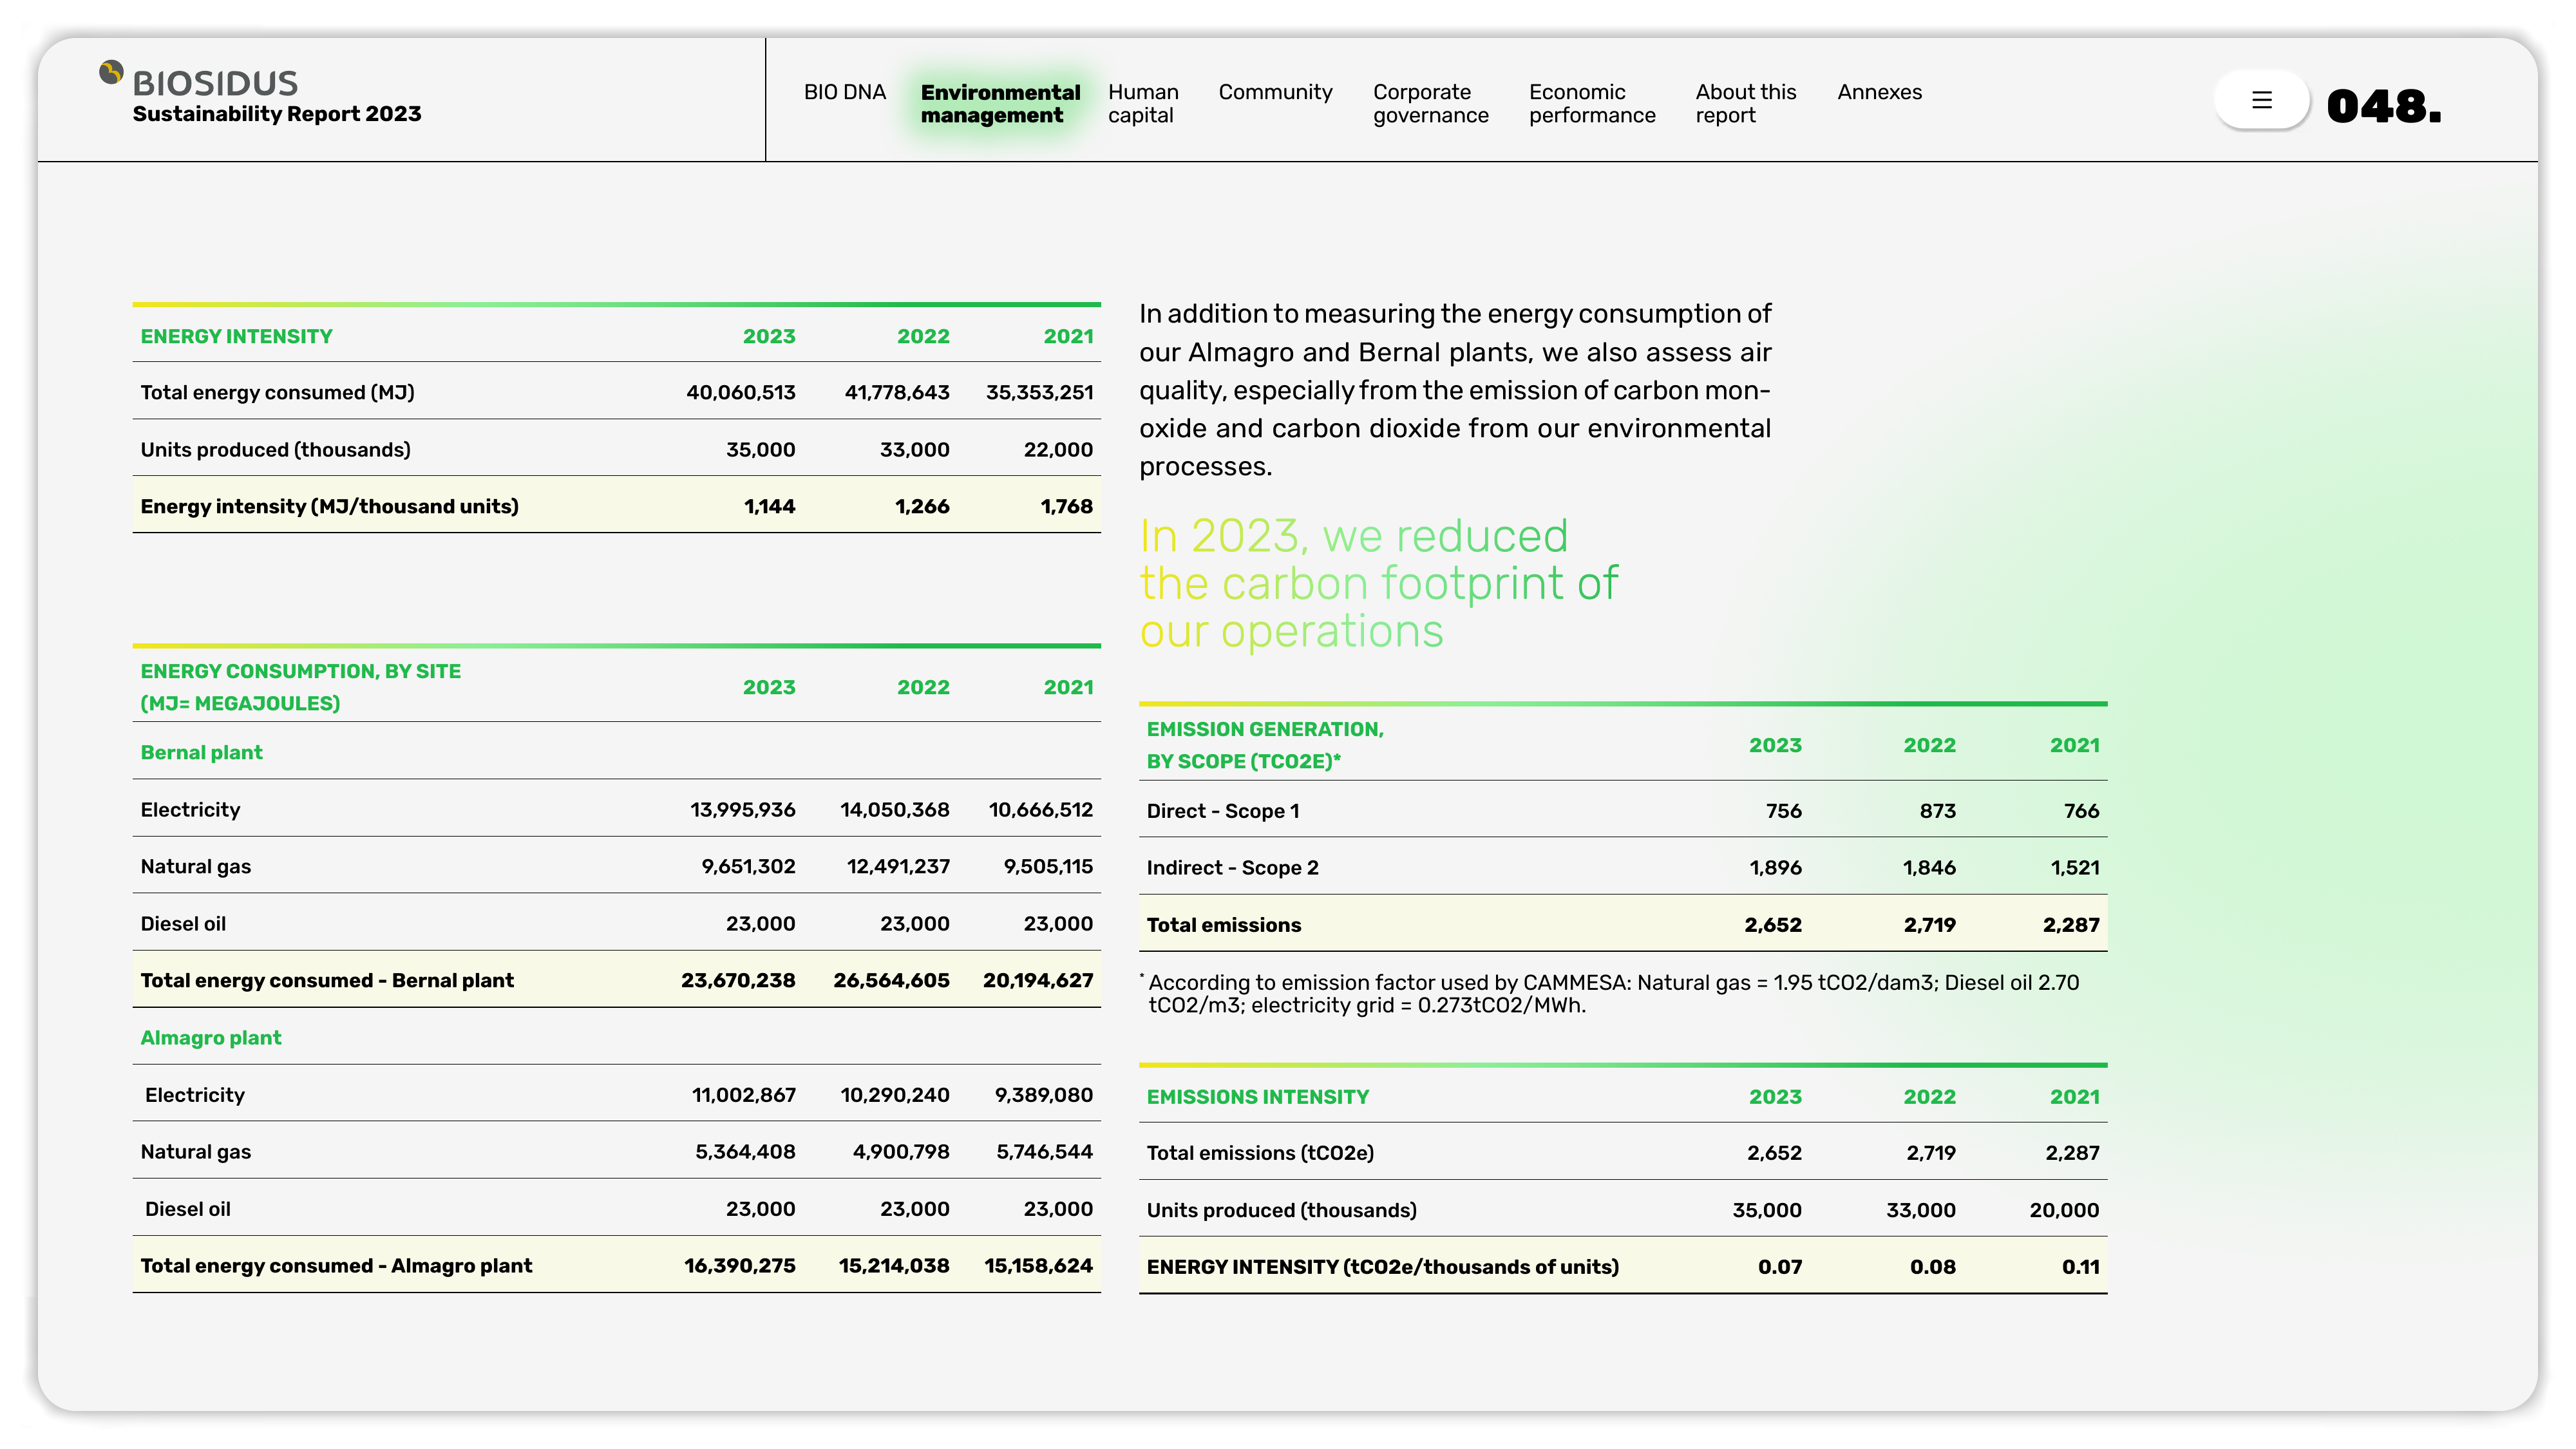Click Almagro electricity value 11,002,867
Viewport: 2576px width, 1449px height.
point(743,1095)
